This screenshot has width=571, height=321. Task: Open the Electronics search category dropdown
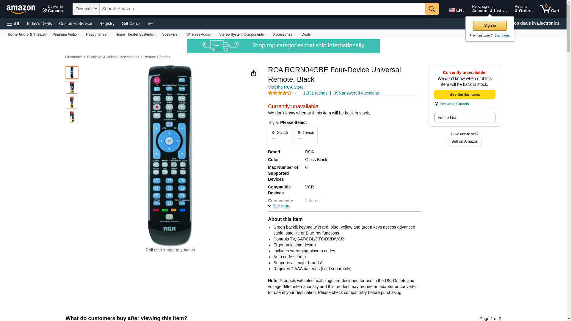86,9
